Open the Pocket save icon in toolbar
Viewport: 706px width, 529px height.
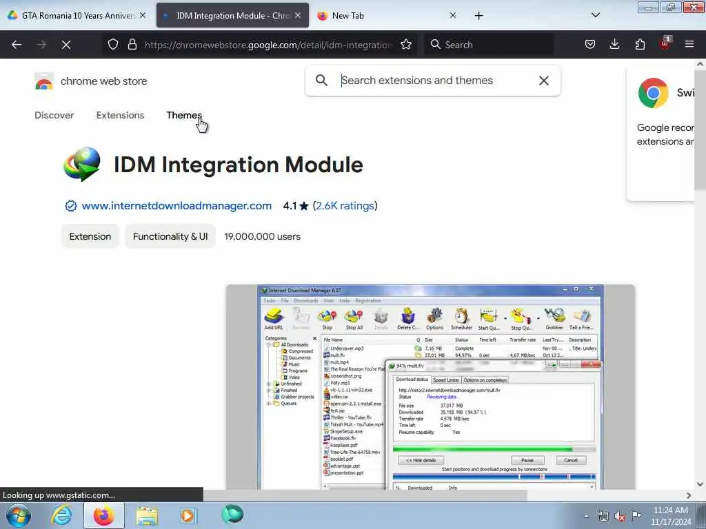pyautogui.click(x=590, y=44)
